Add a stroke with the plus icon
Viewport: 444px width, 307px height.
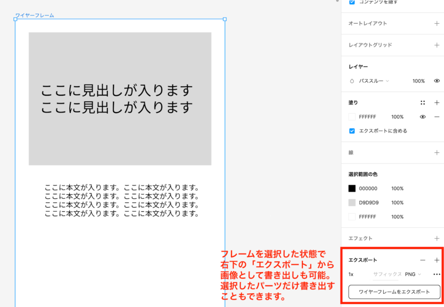tap(437, 152)
